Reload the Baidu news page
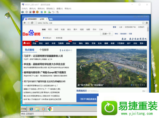The height and width of the screenshot is (118, 159). point(32,23)
